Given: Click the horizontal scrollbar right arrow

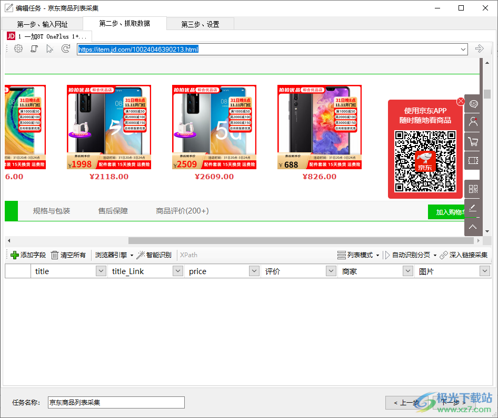Looking at the screenshot, I should point(479,240).
